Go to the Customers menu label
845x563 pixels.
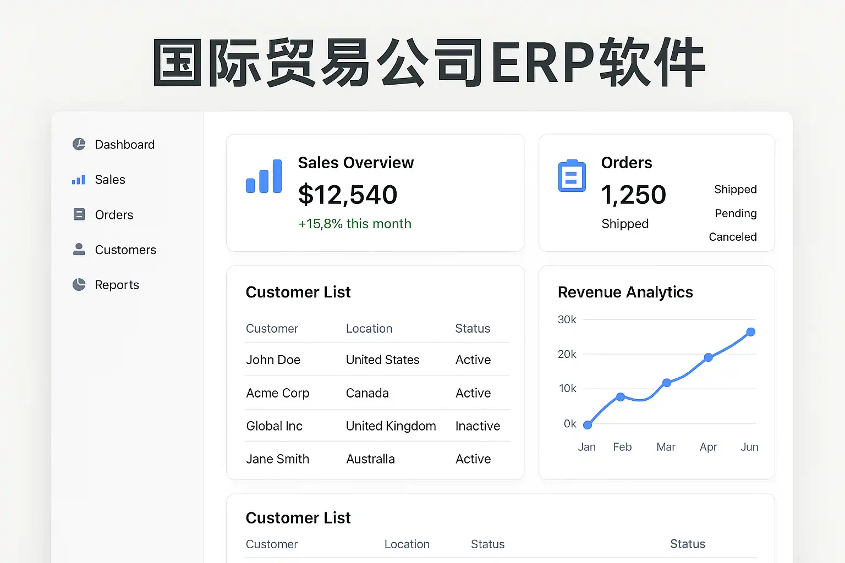pos(125,250)
